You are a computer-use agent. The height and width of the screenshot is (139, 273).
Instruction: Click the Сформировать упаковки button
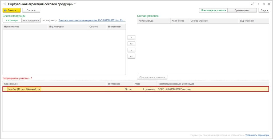coord(152,77)
